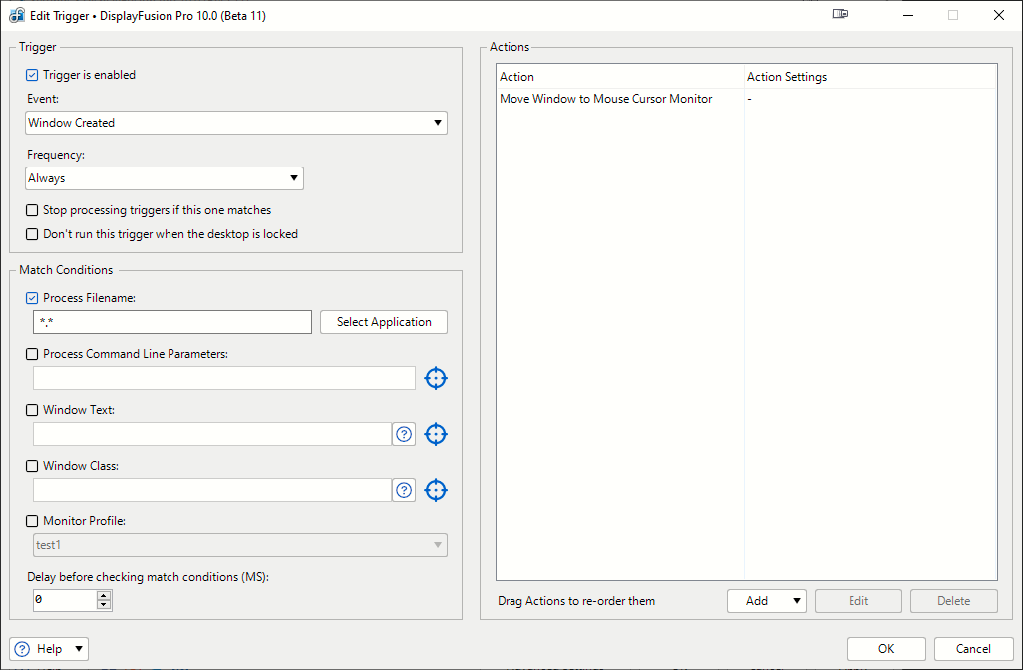1023x670 pixels.
Task: Click the crosshair target icon beside Window Text
Action: (436, 434)
